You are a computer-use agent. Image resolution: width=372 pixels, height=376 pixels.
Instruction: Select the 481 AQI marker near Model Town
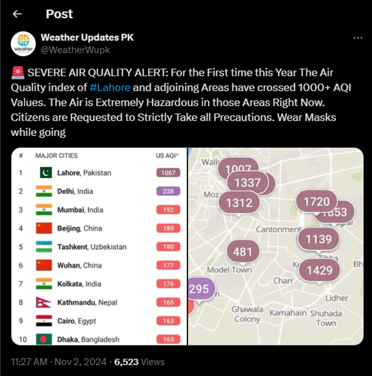coord(243,251)
